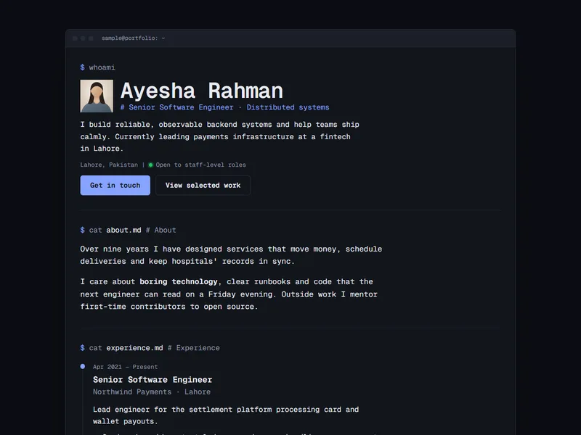Click Ayesha Rahman's avatar photo

(97, 96)
